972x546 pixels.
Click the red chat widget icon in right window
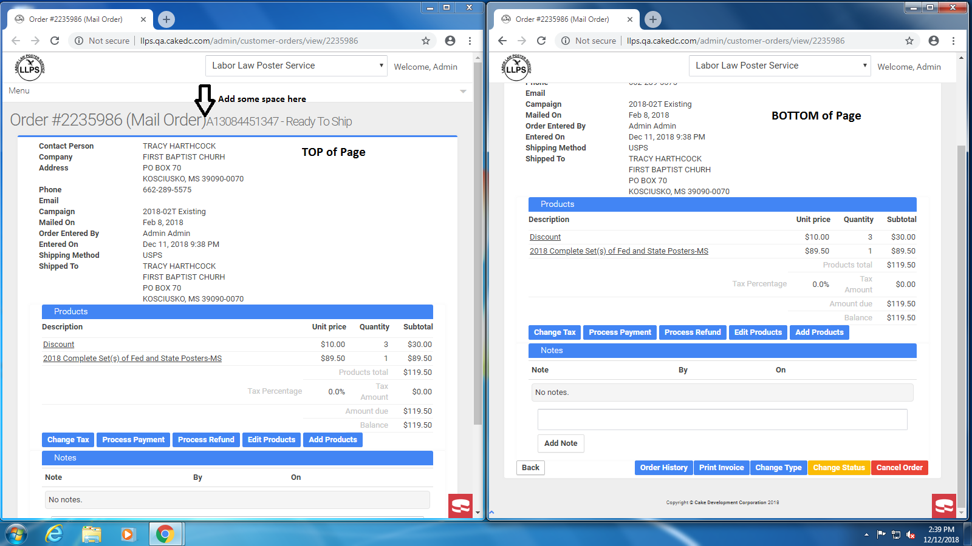point(944,506)
